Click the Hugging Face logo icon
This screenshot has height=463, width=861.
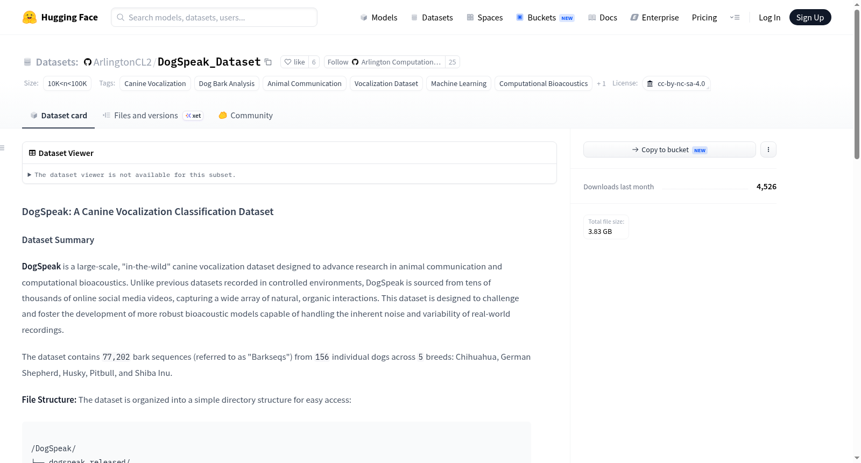tap(30, 17)
